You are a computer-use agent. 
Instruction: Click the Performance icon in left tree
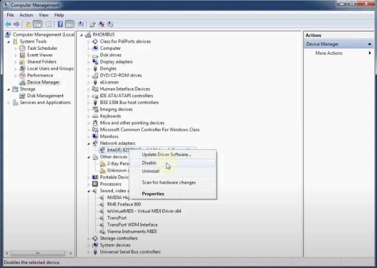pos(22,75)
